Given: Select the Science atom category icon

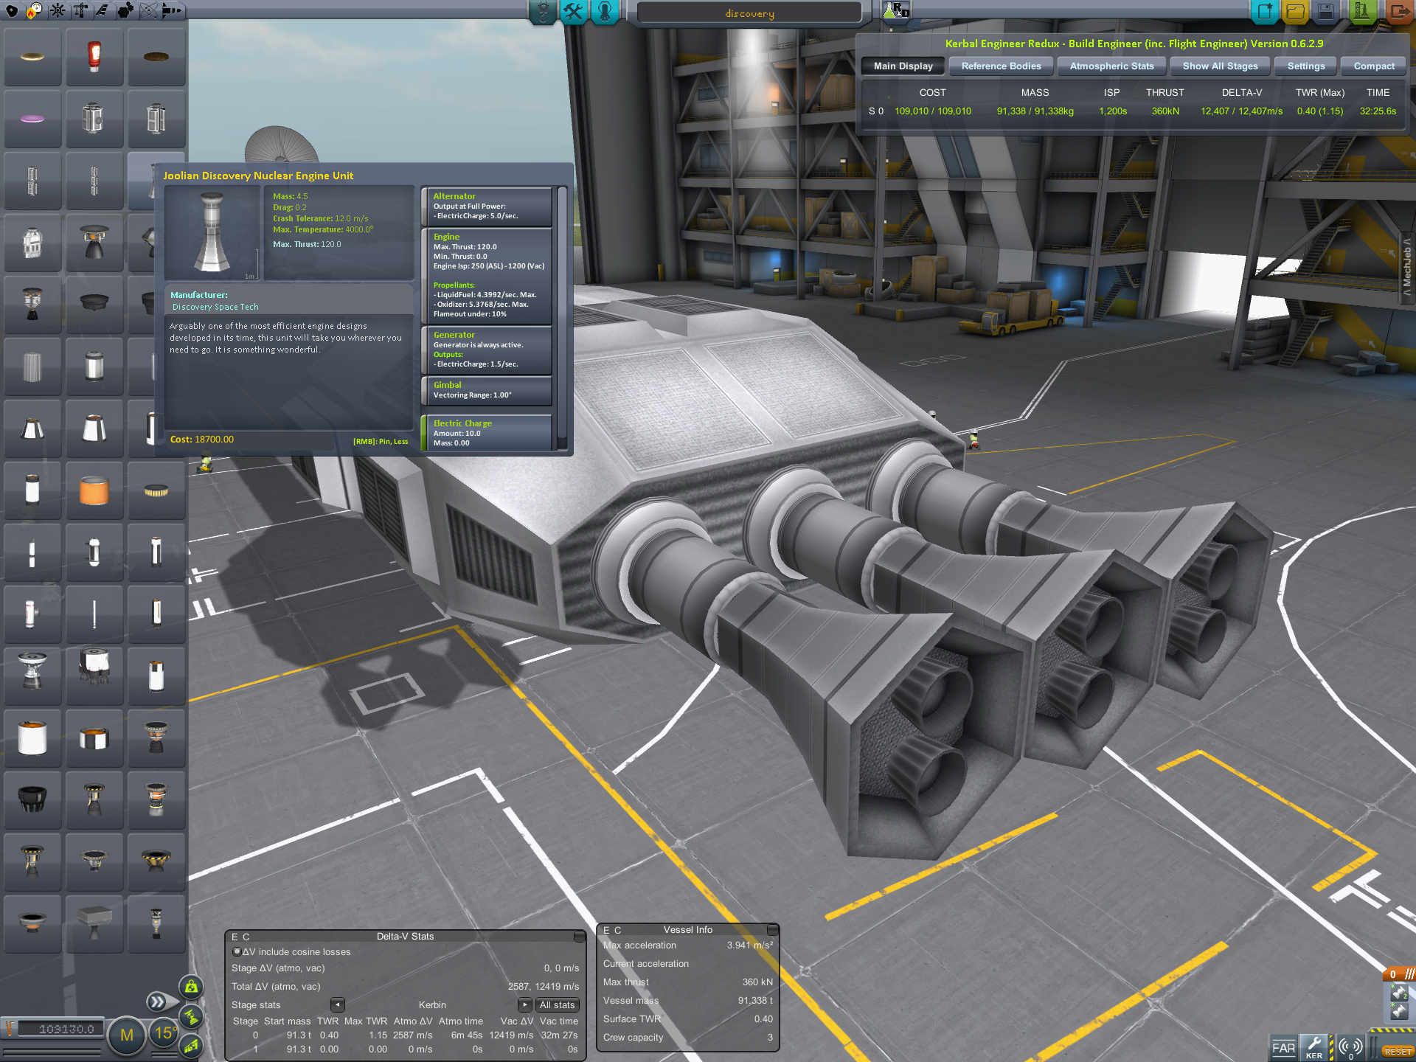Looking at the screenshot, I should point(148,11).
